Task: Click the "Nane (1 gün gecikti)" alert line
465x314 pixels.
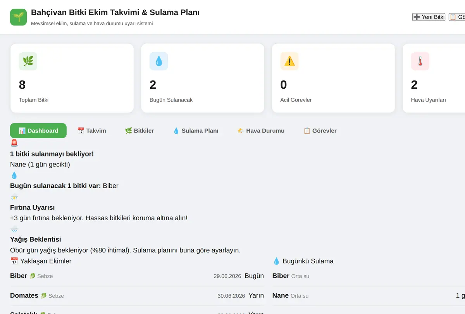Action: coord(40,165)
